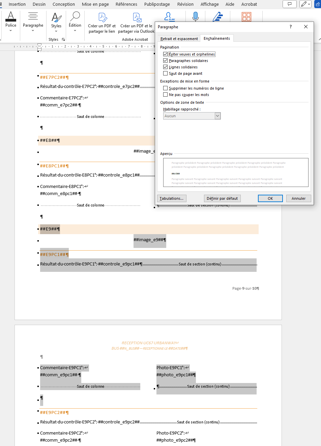The width and height of the screenshot is (321, 446).
Task: Click the help question mark in Paragraphe dialog
Action: pyautogui.click(x=291, y=27)
